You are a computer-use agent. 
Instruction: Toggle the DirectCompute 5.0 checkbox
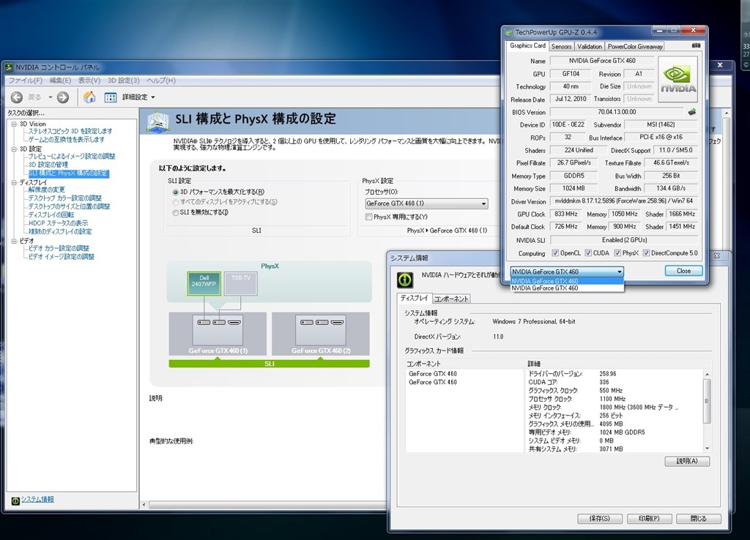(x=646, y=252)
